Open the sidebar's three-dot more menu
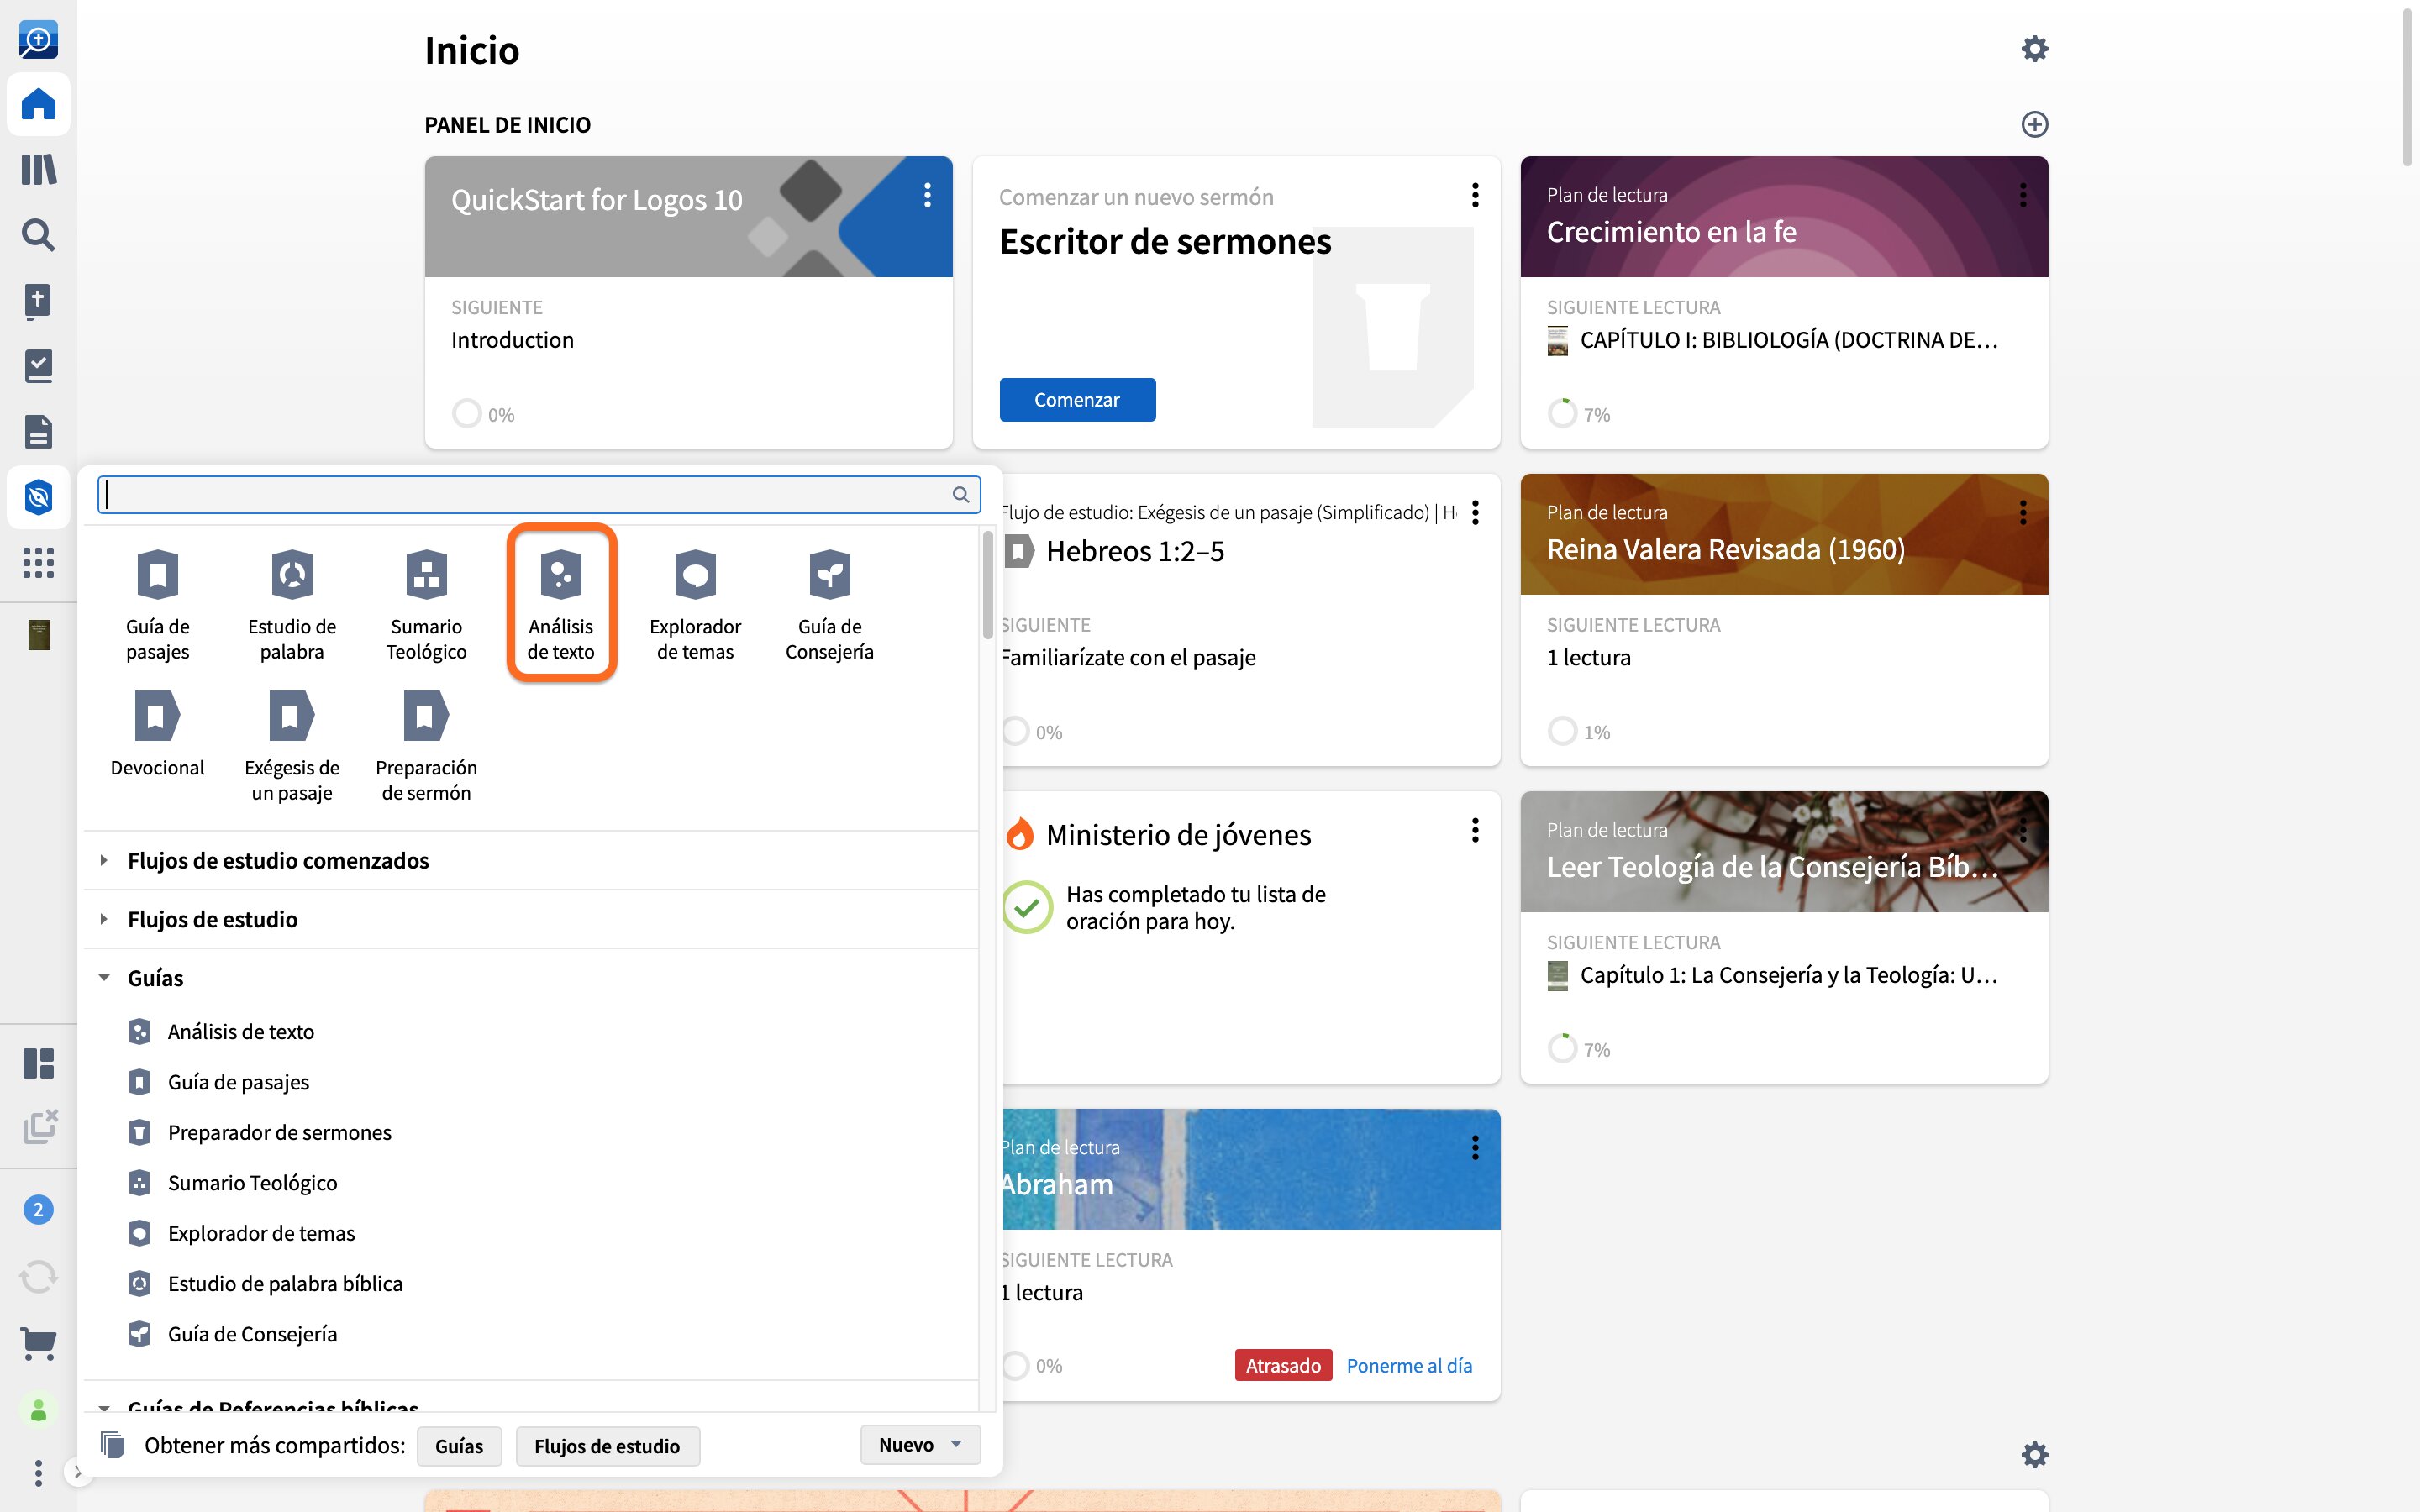 coord(38,1472)
